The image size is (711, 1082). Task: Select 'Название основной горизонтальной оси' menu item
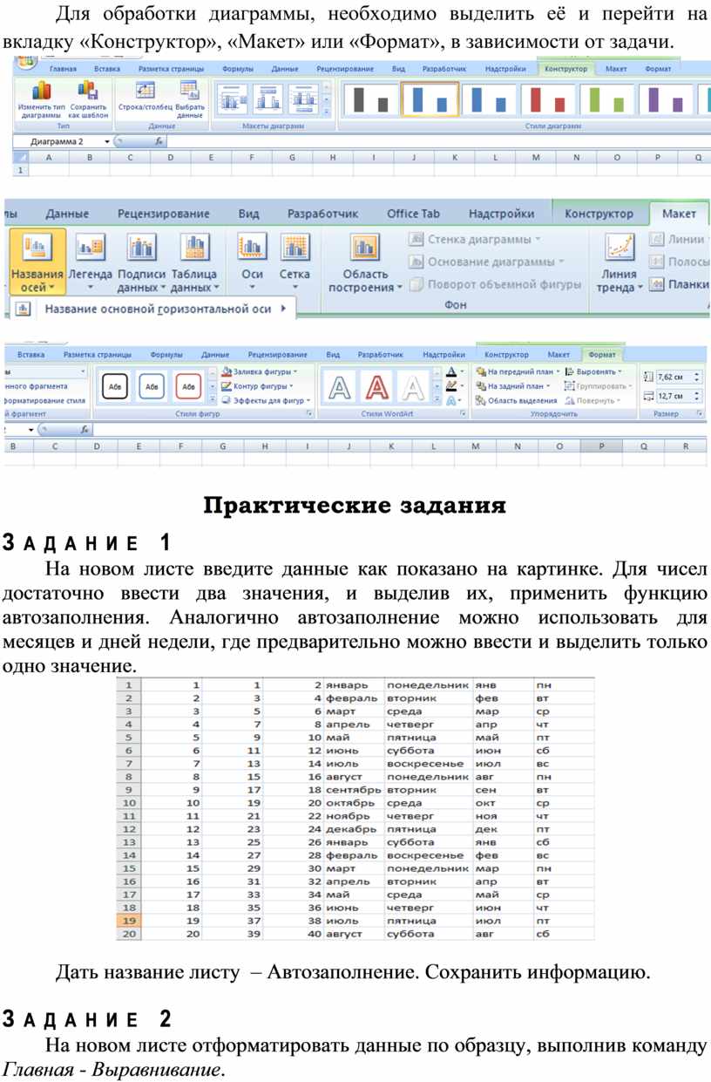pos(158,309)
